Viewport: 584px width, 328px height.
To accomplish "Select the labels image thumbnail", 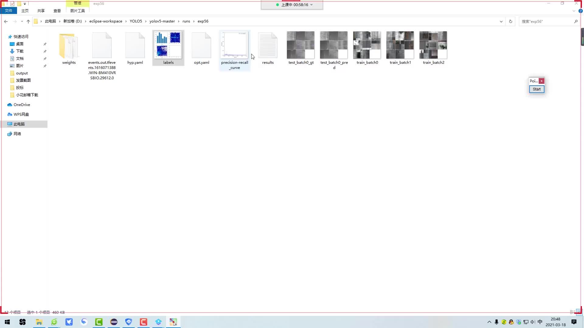I will tap(168, 45).
